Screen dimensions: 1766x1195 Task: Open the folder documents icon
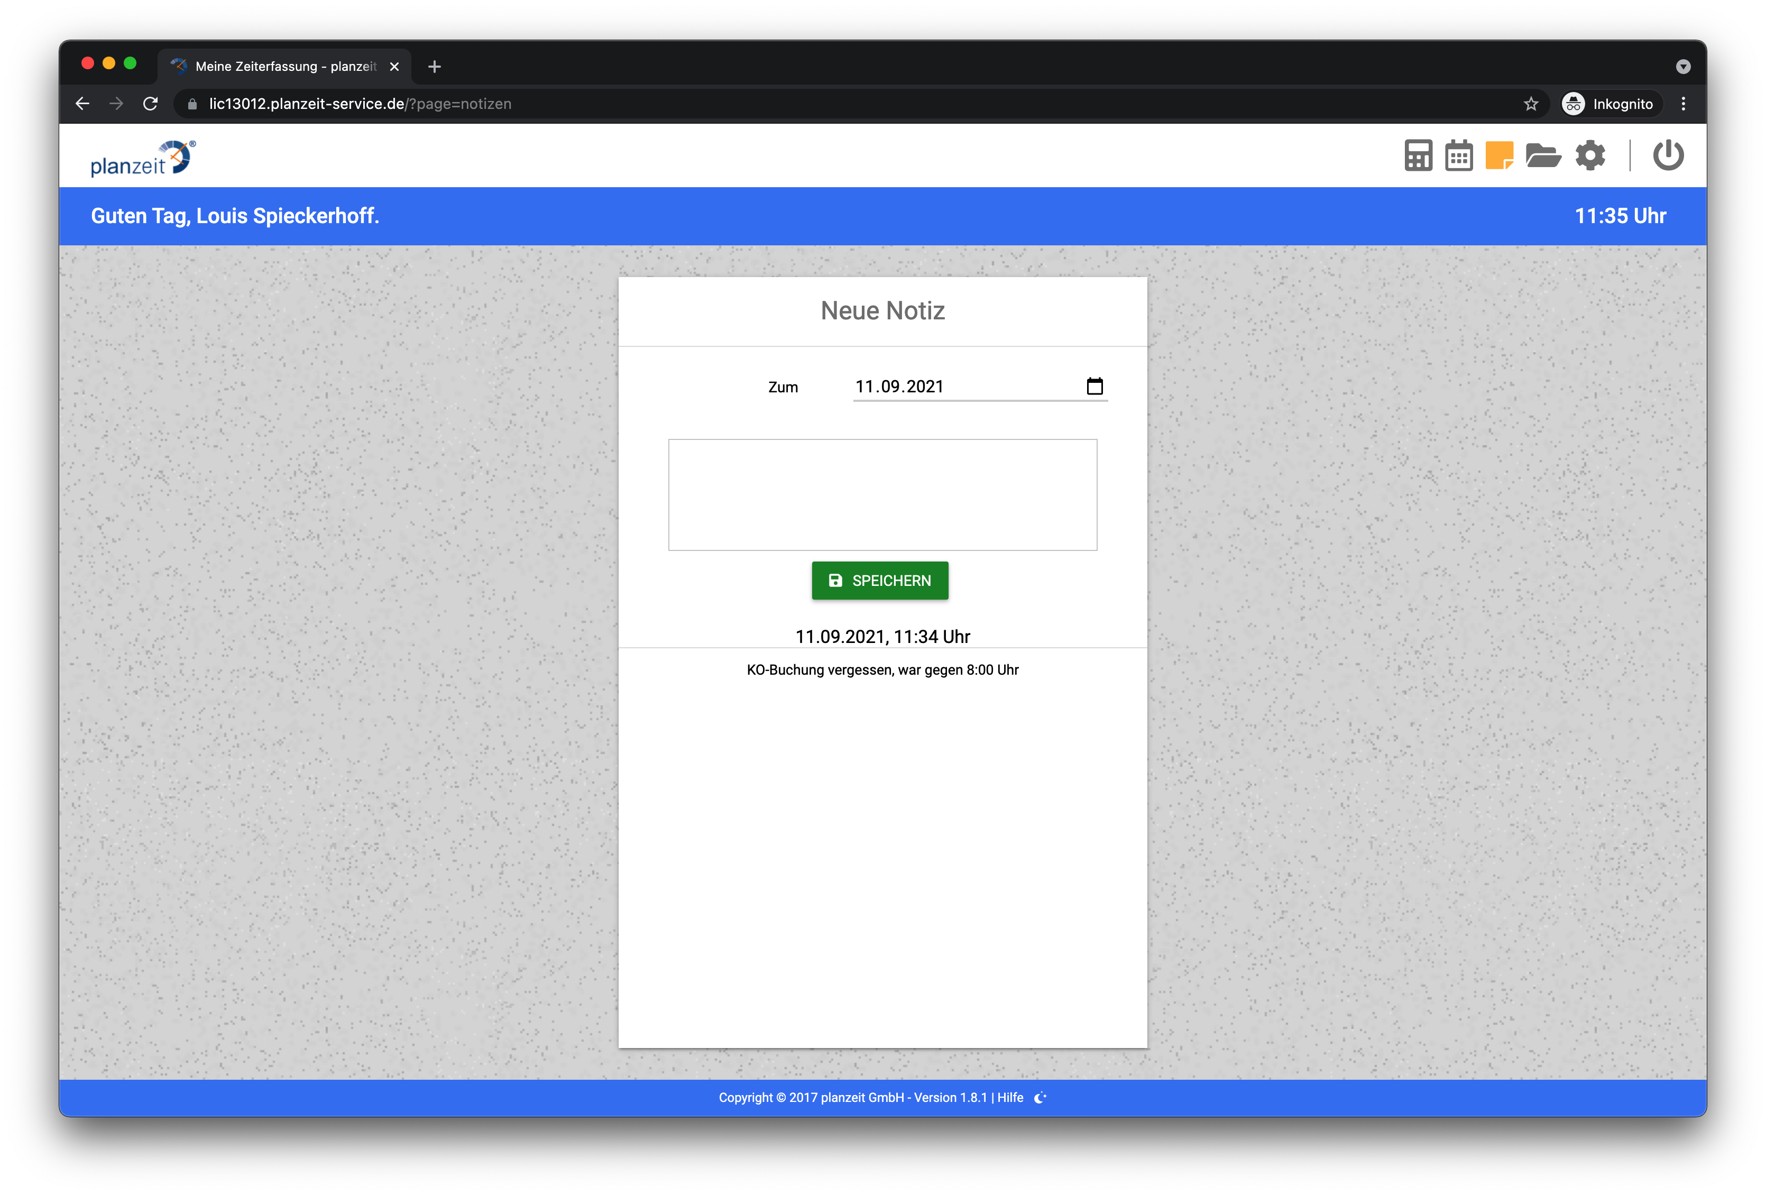pos(1542,156)
